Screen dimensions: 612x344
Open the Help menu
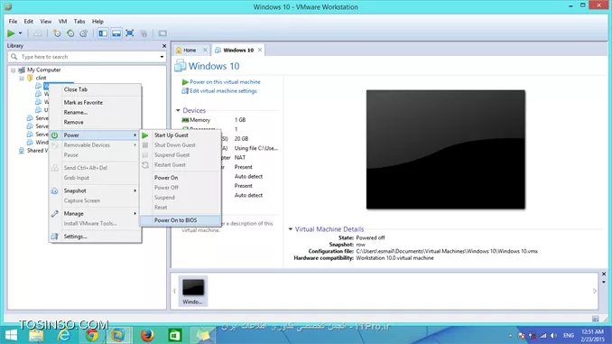97,22
